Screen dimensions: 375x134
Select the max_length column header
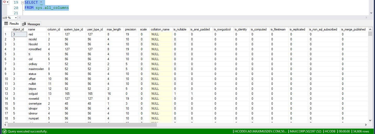point(114,29)
